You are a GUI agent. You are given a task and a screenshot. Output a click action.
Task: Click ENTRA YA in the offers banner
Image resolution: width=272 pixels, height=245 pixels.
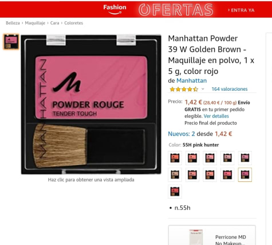[241, 10]
